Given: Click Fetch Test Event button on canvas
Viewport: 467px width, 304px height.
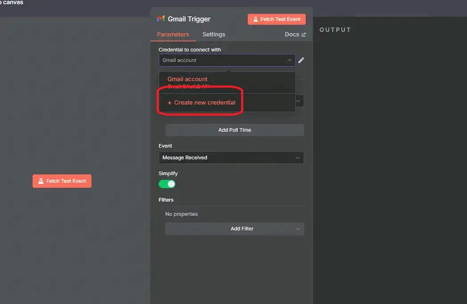Looking at the screenshot, I should coord(62,181).
